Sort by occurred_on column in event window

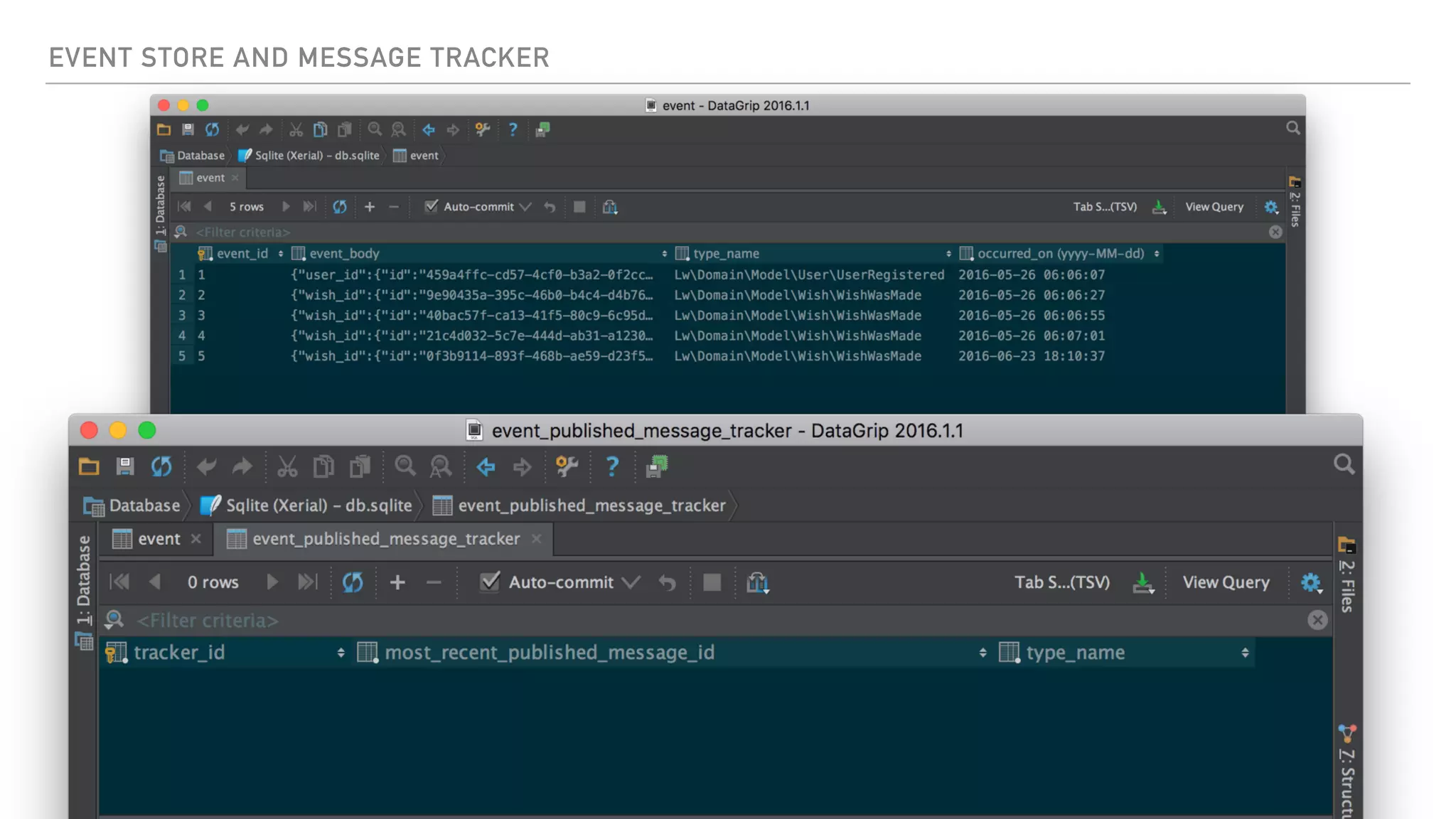coord(1059,254)
